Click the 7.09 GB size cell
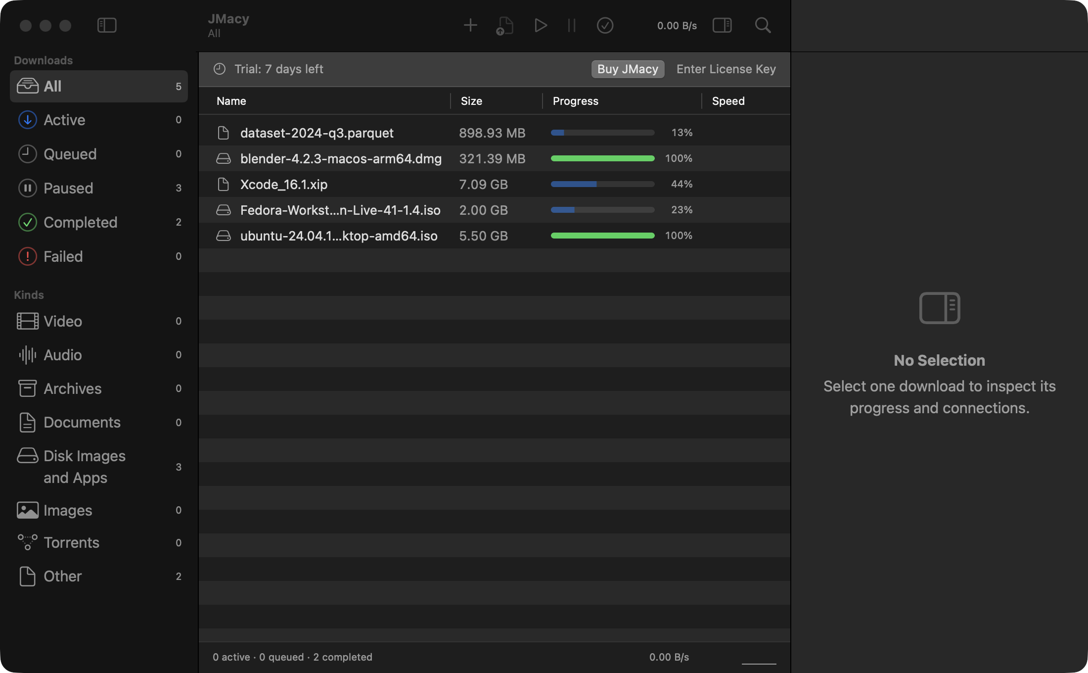The height and width of the screenshot is (673, 1088). pos(483,184)
